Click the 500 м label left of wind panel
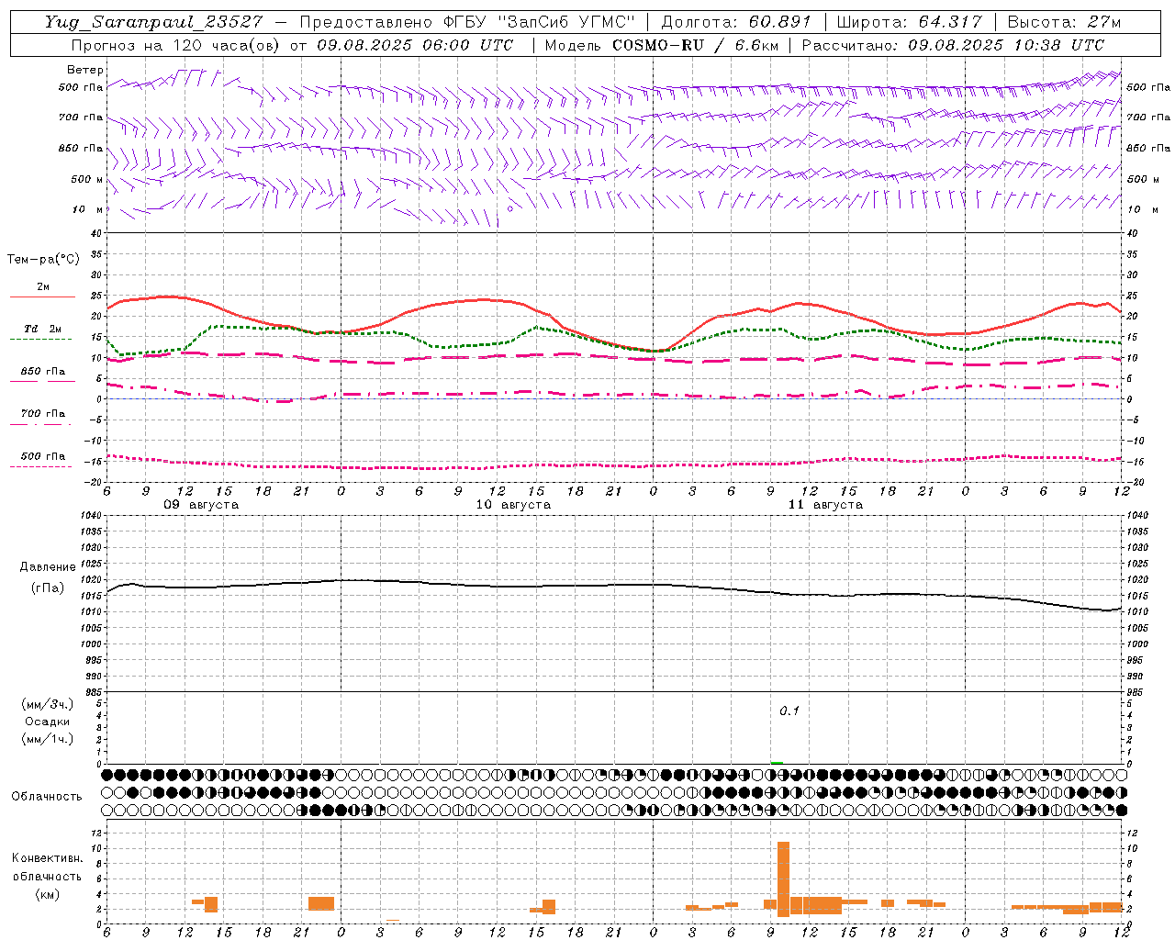1175x940 pixels. [87, 179]
